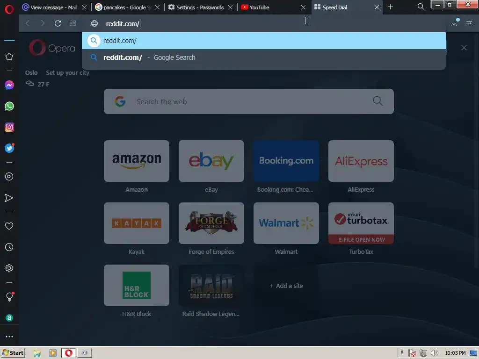Switch to Settings - Passwords tab
479x359 pixels.
(x=196, y=7)
